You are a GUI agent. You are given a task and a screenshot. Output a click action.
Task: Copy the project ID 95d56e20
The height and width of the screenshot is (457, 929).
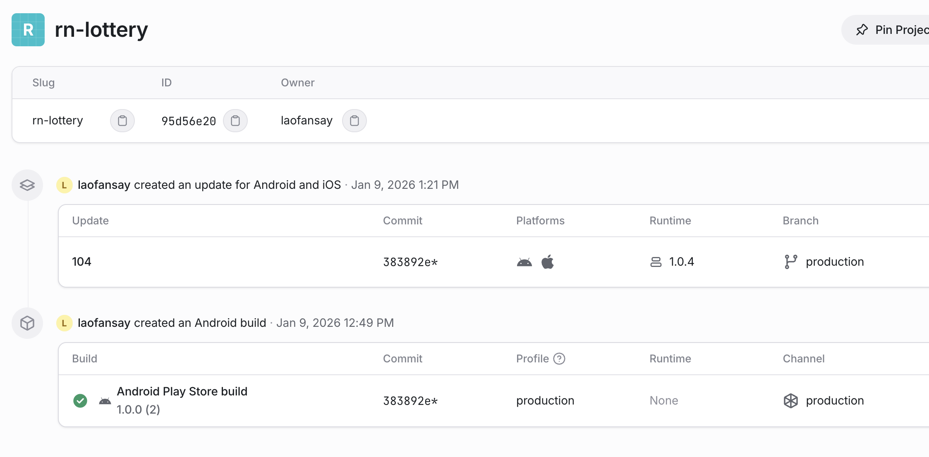click(235, 121)
